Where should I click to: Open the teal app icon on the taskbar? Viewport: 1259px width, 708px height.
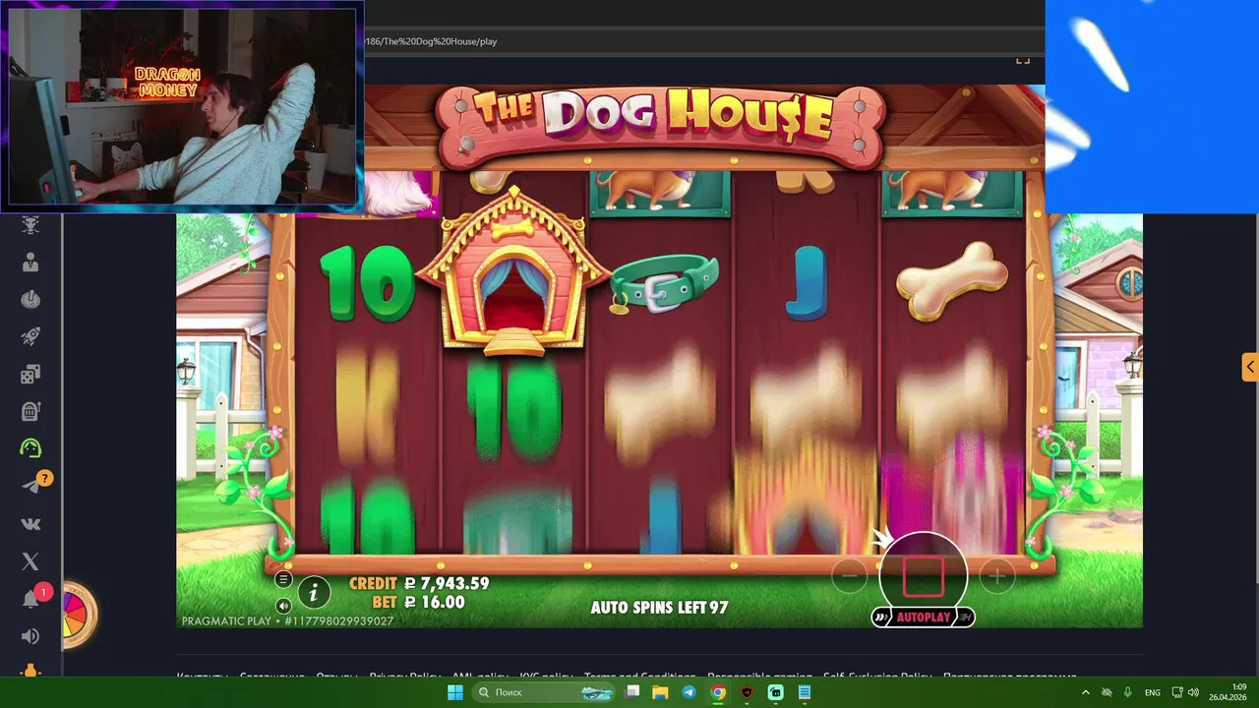pyautogui.click(x=775, y=692)
